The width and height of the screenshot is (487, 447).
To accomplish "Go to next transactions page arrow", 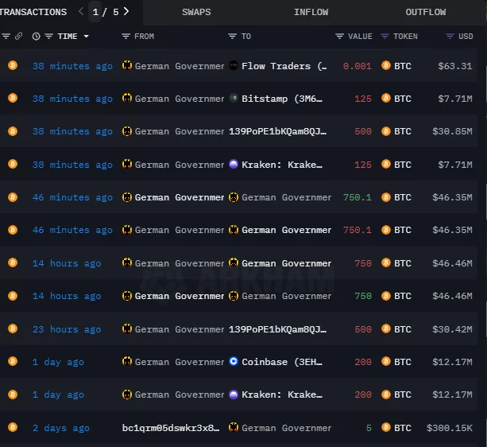I will pyautogui.click(x=126, y=12).
